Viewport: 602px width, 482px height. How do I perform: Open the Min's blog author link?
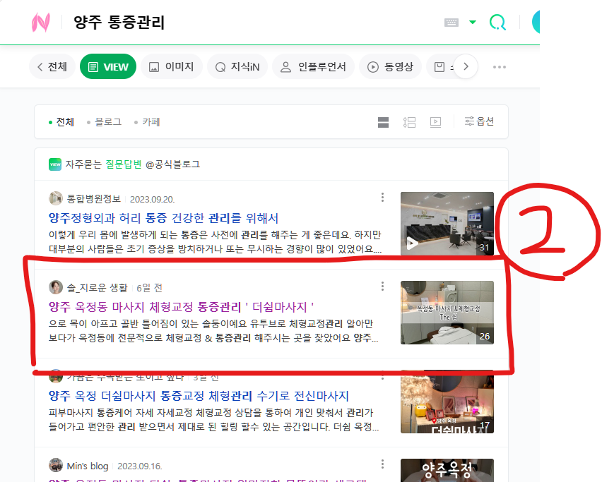click(x=88, y=466)
